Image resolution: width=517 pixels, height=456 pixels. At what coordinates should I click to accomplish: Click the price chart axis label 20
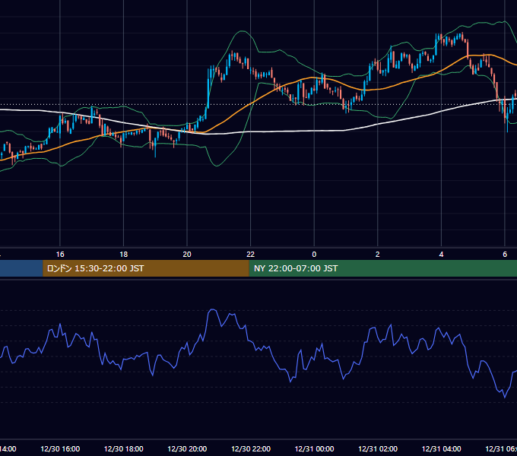pyautogui.click(x=187, y=255)
